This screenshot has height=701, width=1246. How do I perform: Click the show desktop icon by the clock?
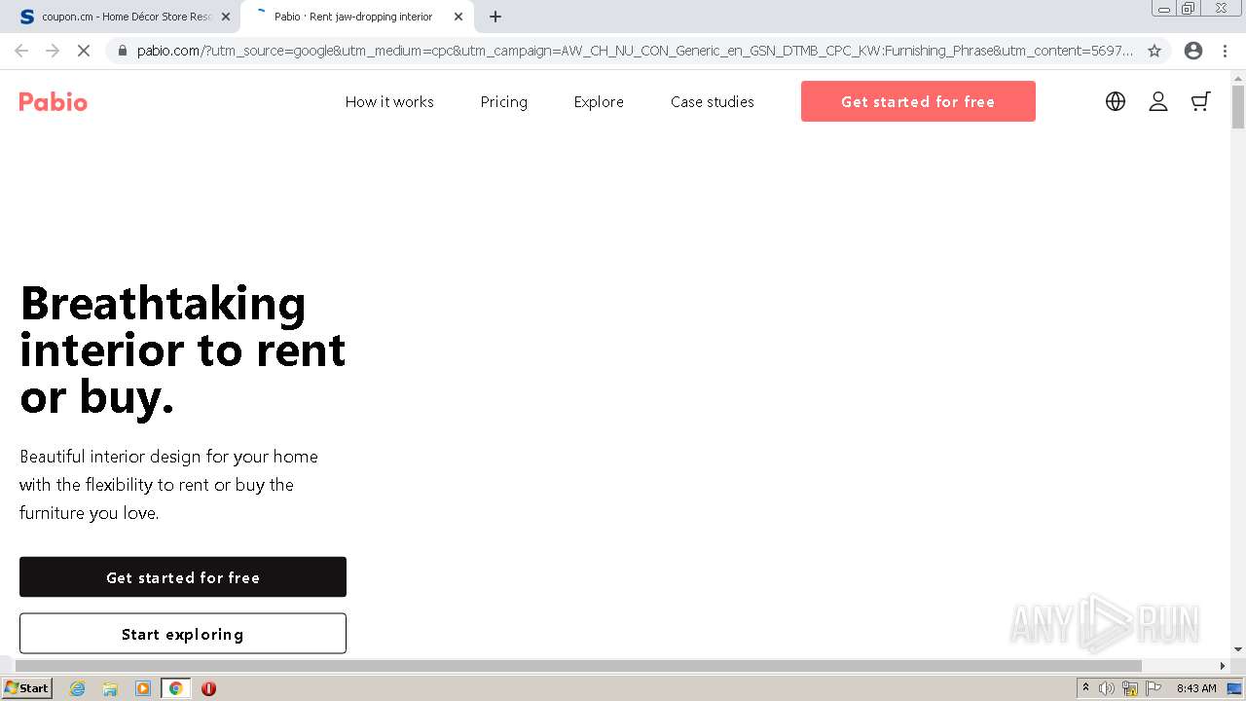1234,688
